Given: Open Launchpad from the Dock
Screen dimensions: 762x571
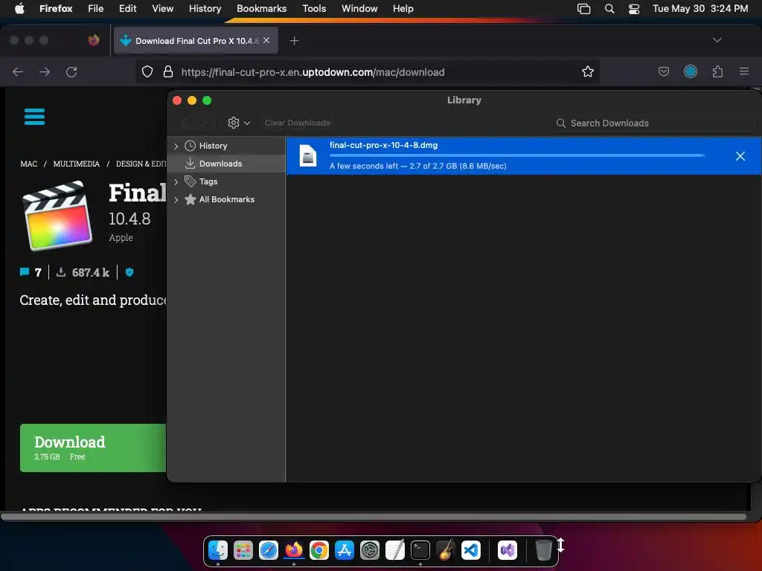Looking at the screenshot, I should 243,550.
